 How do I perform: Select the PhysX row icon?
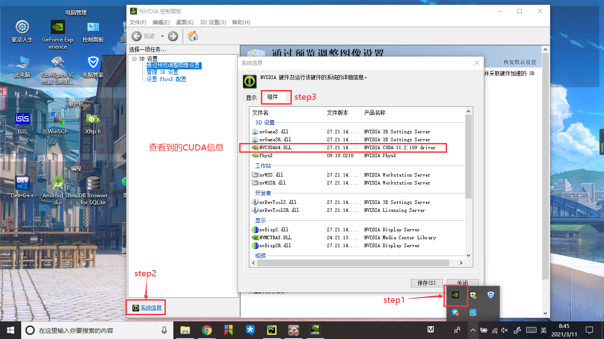click(255, 155)
